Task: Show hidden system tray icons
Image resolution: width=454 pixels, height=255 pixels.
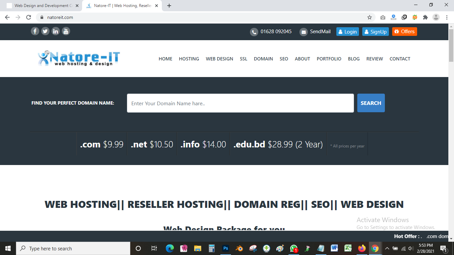Action: (387, 248)
